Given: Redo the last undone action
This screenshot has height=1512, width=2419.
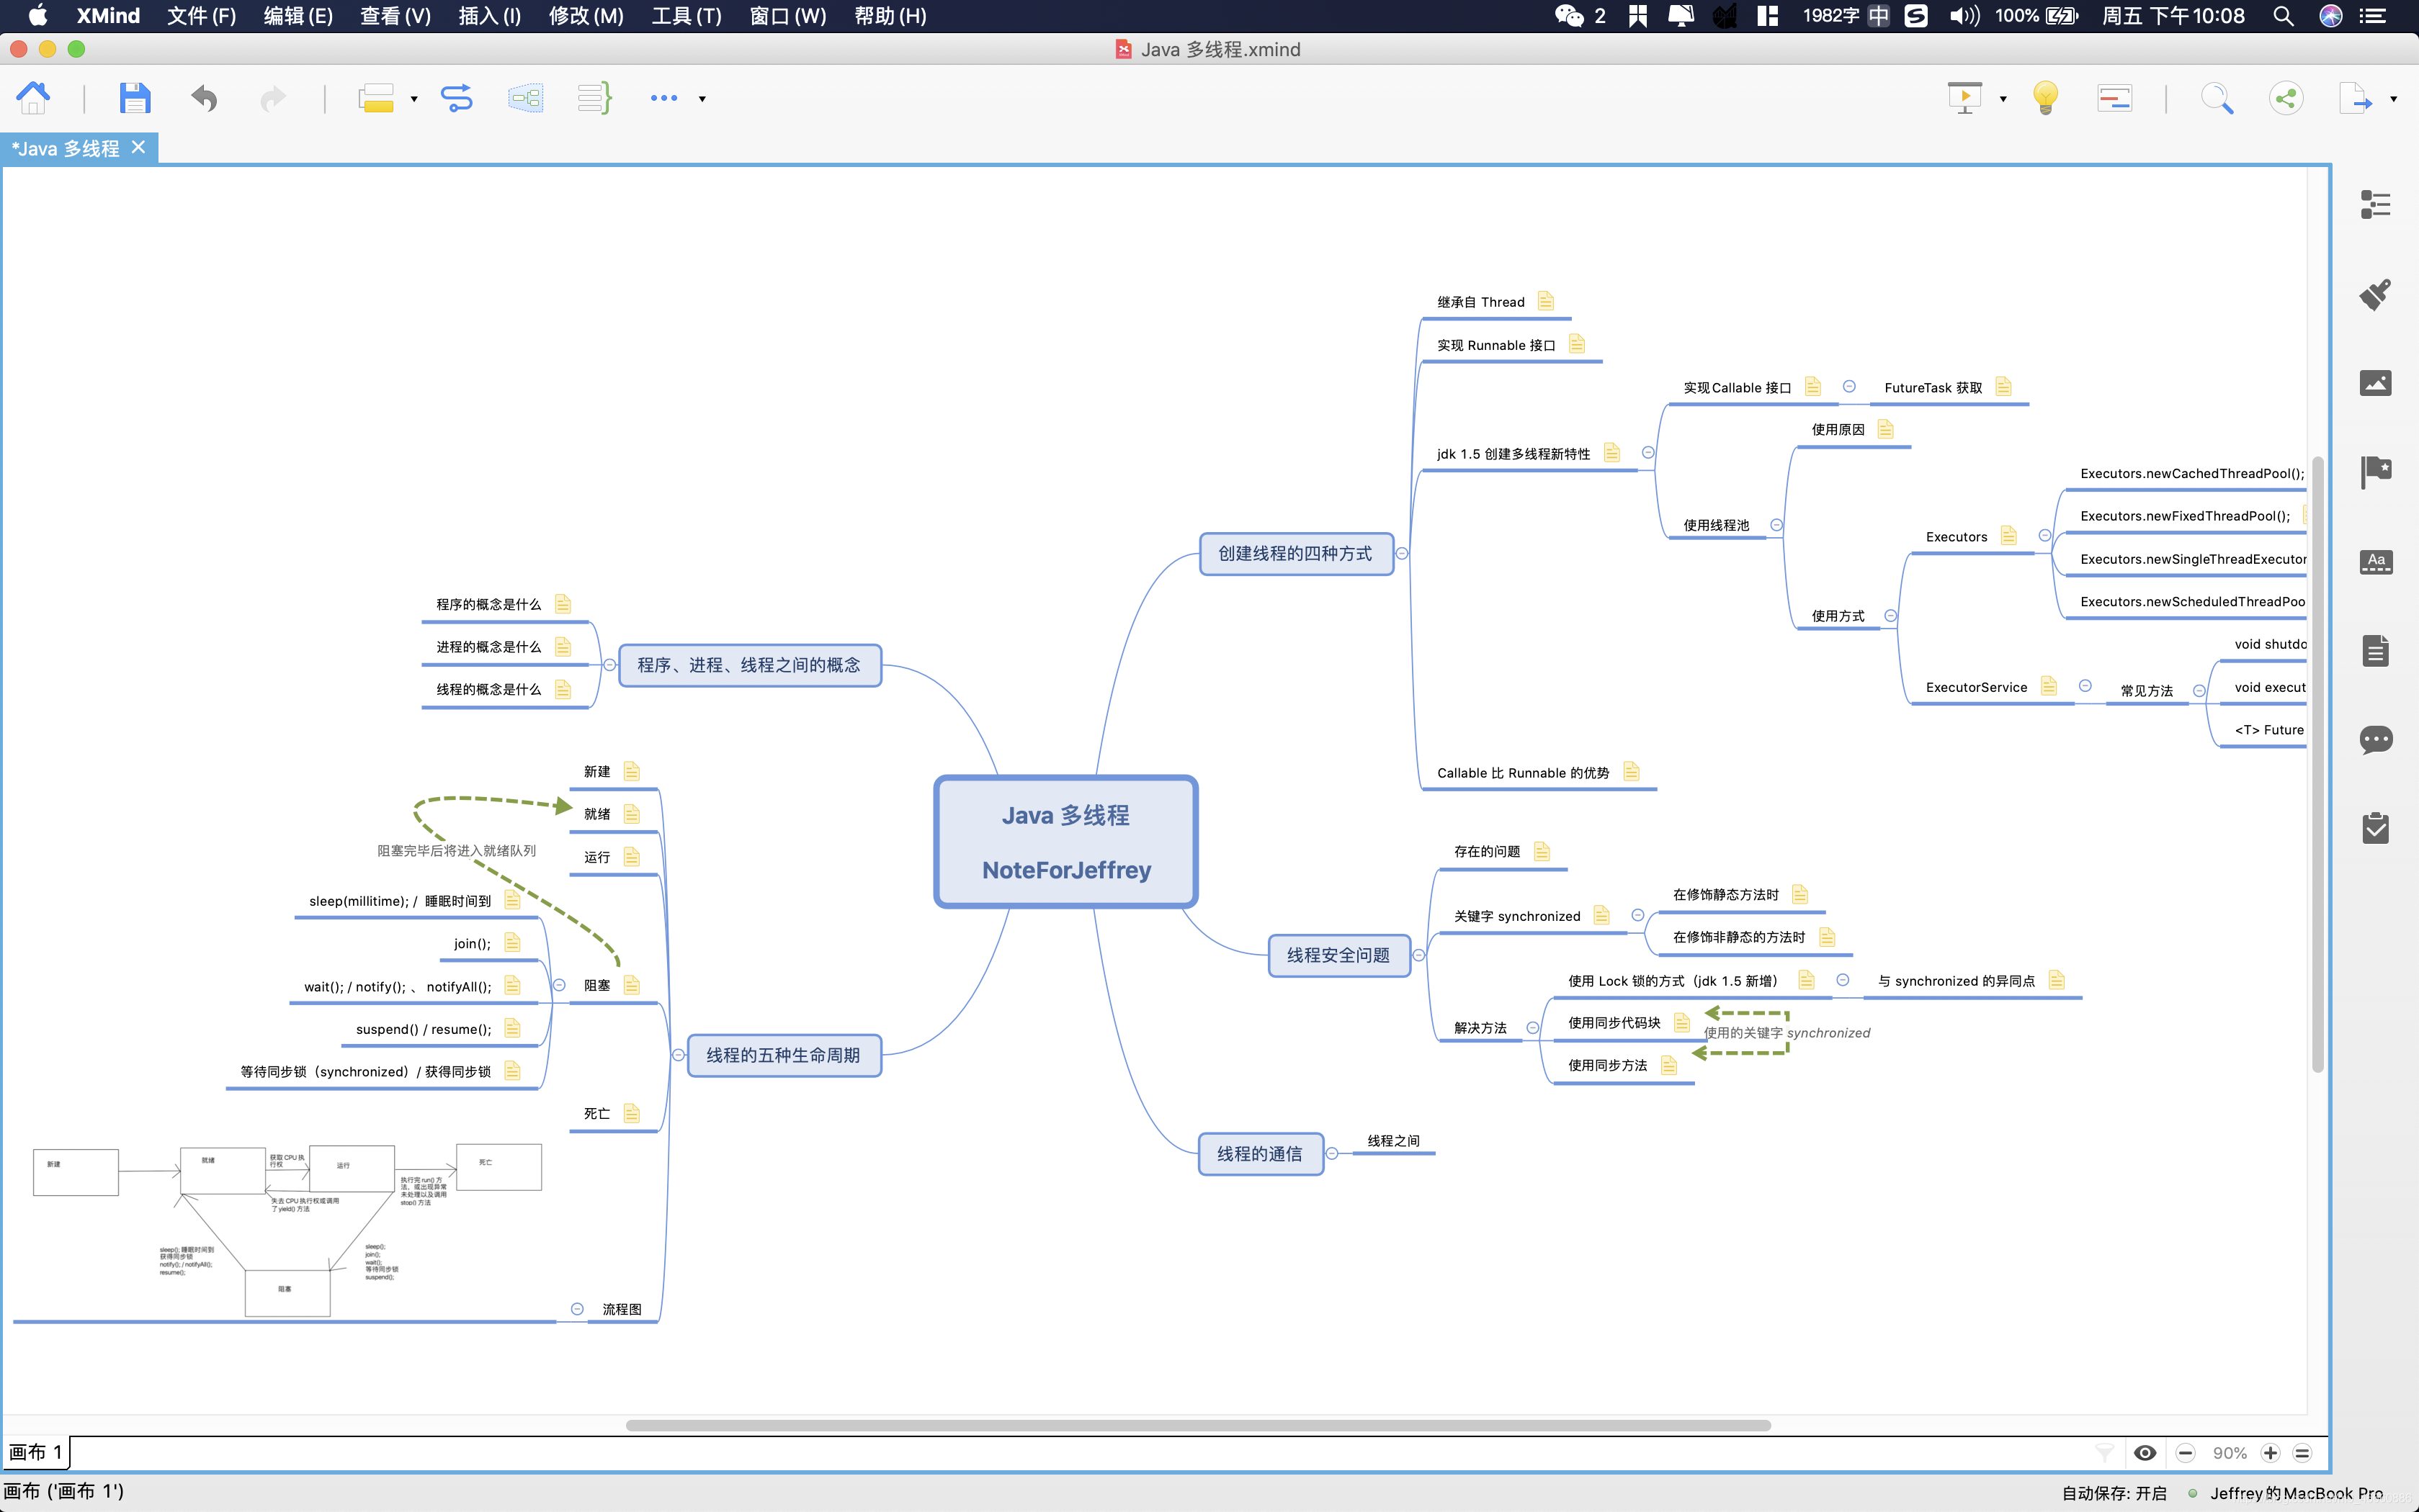Looking at the screenshot, I should [x=272, y=98].
